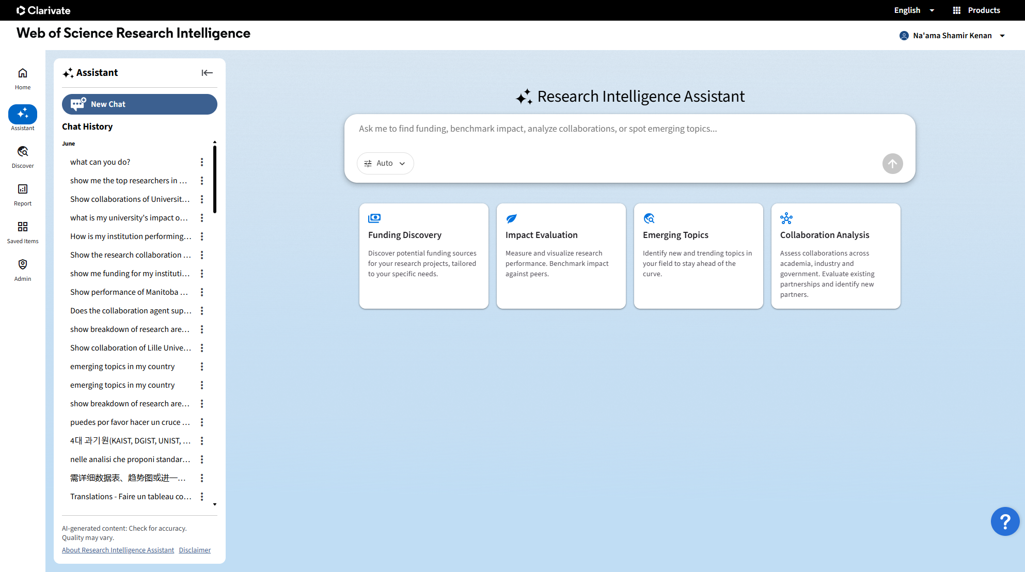Open options for 'How is my institution performing' chat
Screen dimensions: 1025x572
[x=202, y=236]
